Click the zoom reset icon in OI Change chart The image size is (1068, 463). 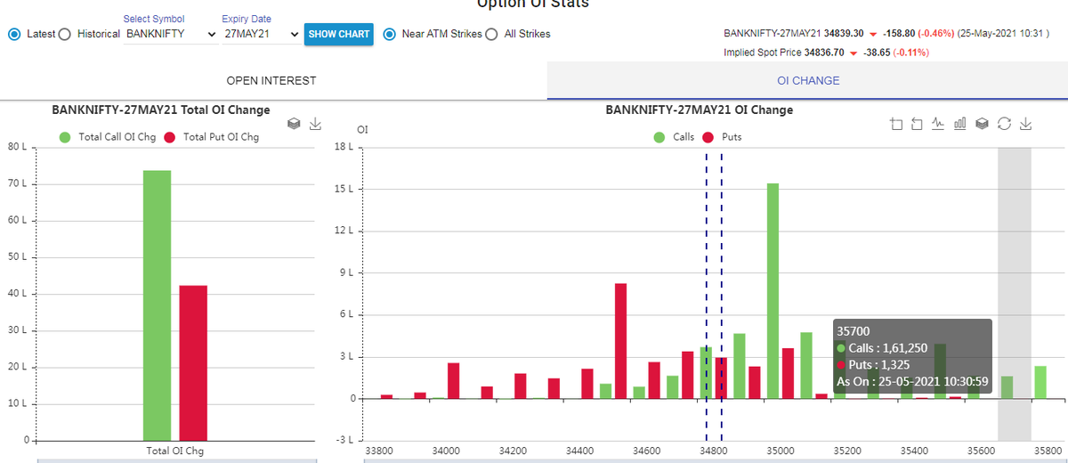[x=917, y=125]
